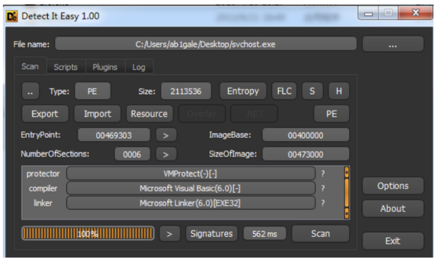Open the About dialog

tap(393, 208)
